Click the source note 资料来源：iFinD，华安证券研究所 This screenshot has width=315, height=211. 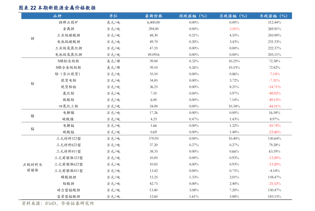click(x=58, y=204)
